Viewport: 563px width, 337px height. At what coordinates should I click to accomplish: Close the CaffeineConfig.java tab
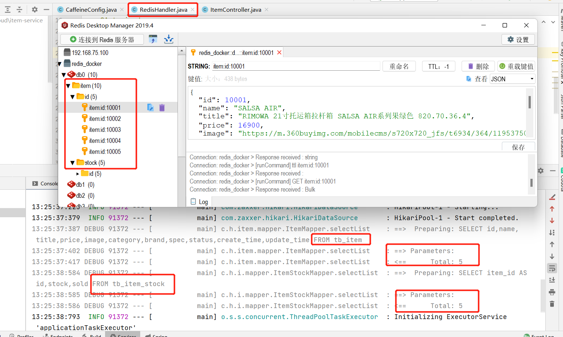(122, 10)
